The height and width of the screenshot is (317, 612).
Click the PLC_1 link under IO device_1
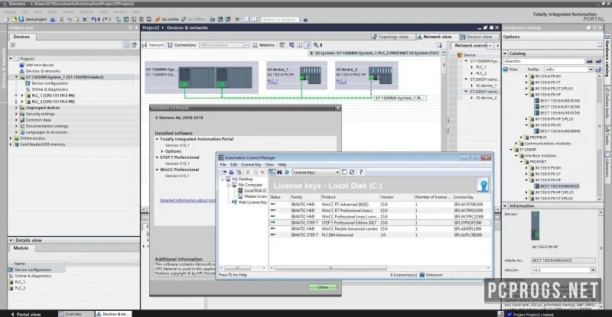pyautogui.click(x=272, y=81)
